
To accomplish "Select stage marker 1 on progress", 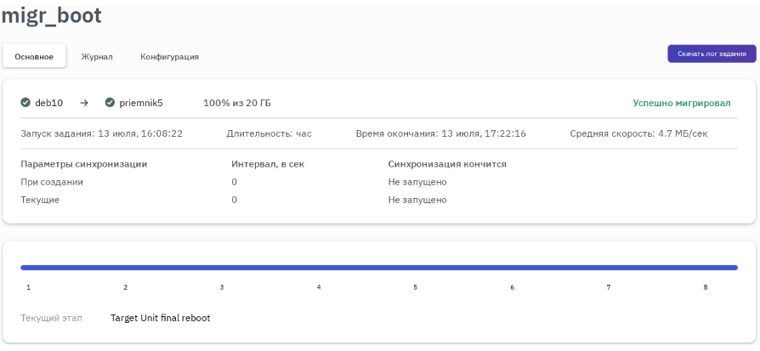I will click(x=28, y=287).
